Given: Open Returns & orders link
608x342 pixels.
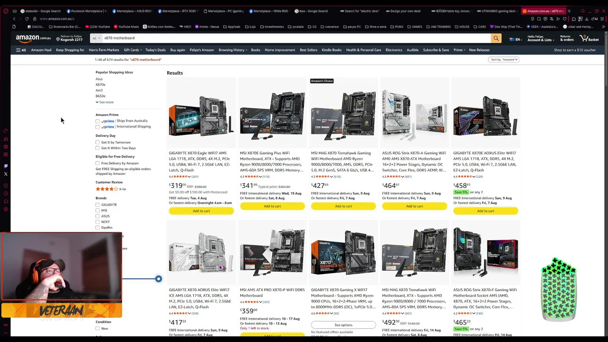Looking at the screenshot, I should 567,38.
